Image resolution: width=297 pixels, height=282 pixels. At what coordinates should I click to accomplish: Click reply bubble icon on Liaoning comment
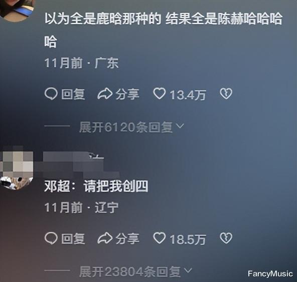[x=51, y=238]
